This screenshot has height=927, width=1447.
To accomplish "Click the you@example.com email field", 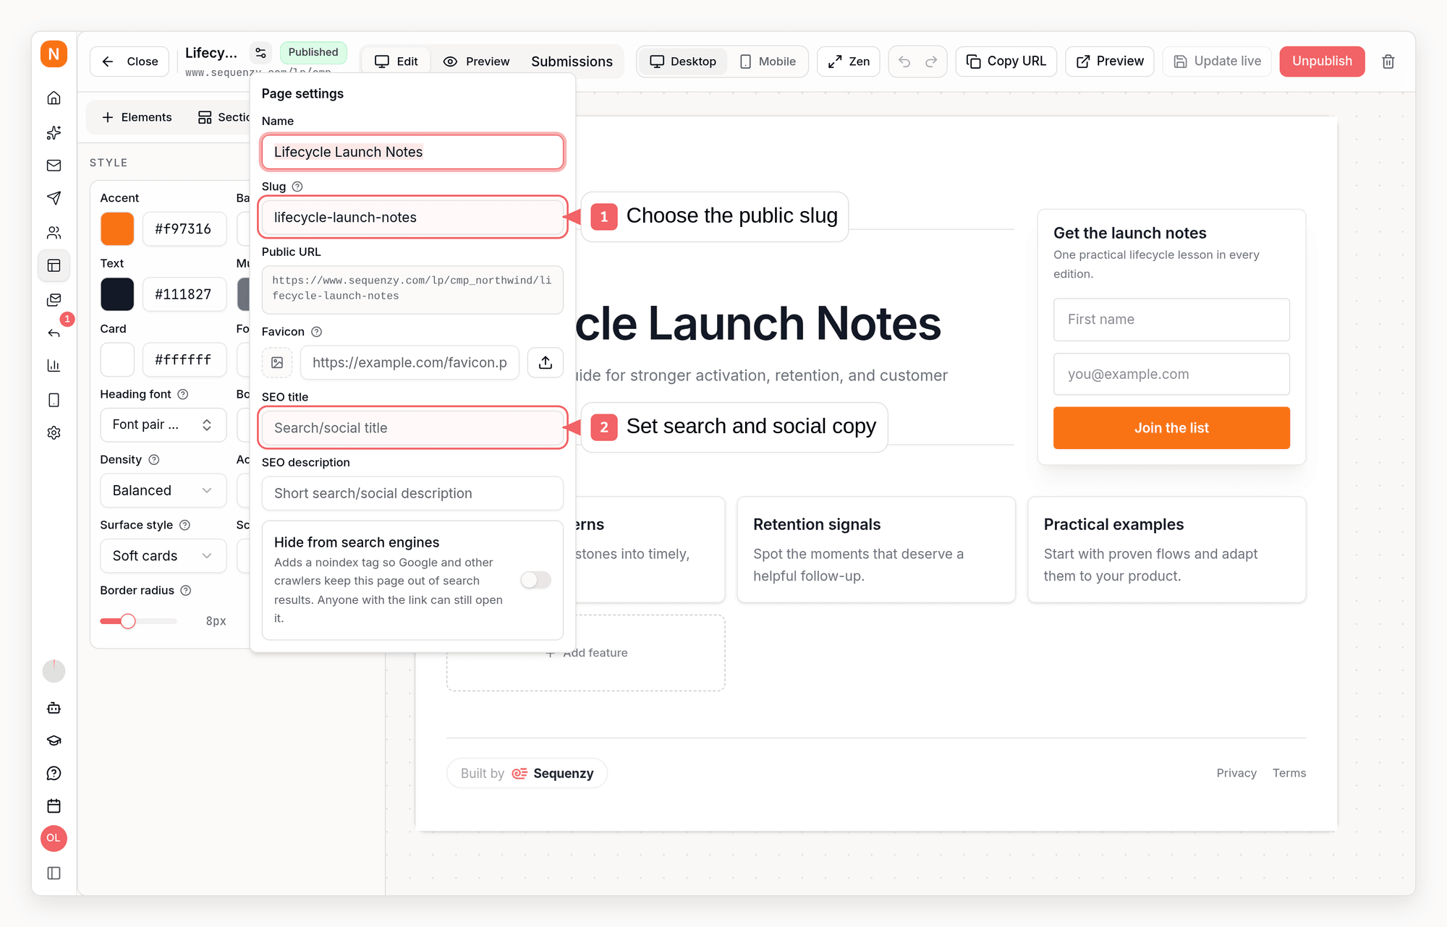I will pos(1171,374).
